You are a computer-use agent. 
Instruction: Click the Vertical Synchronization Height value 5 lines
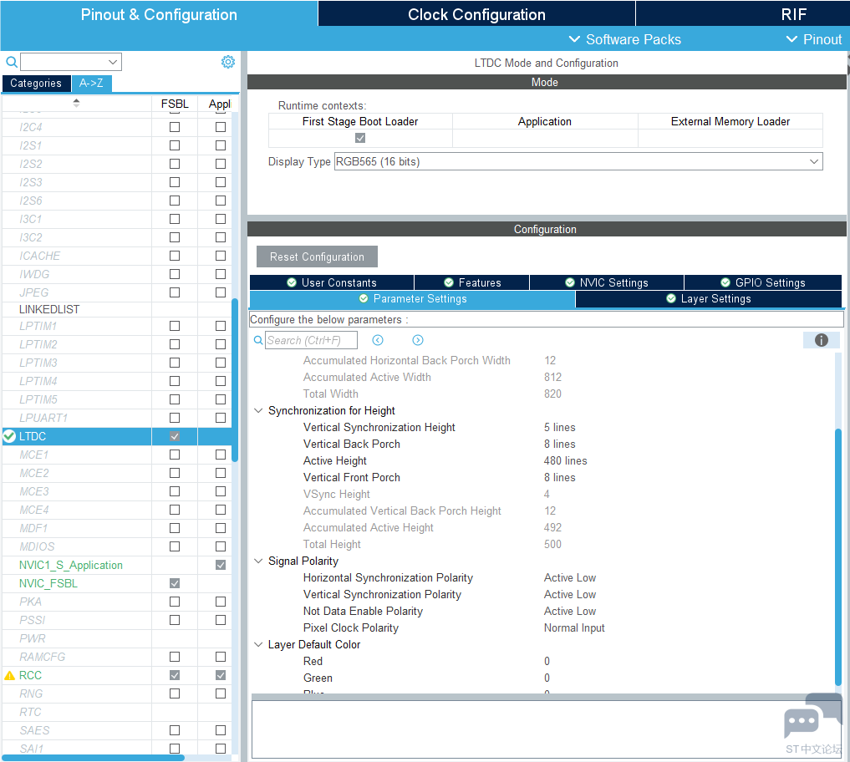pyautogui.click(x=560, y=427)
